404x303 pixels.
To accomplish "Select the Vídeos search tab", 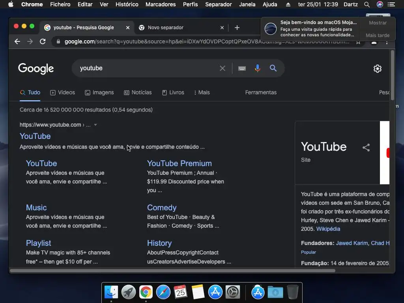I will click(63, 92).
